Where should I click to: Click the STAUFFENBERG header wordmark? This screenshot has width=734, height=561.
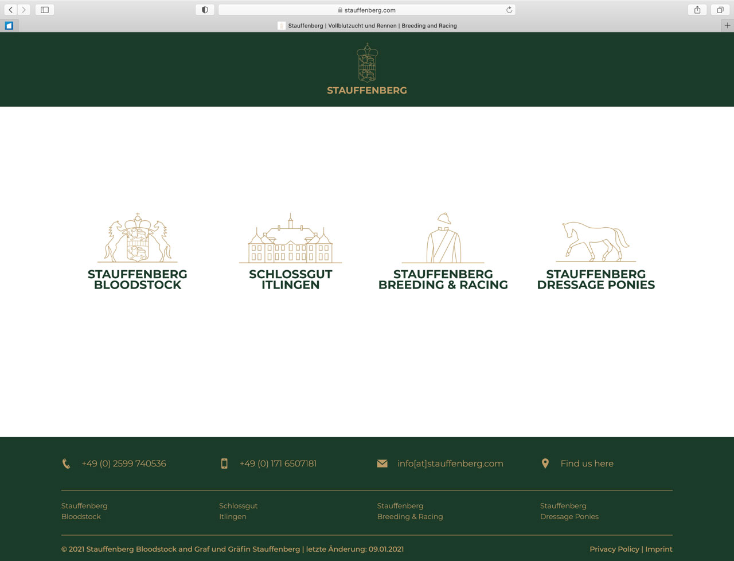367,90
